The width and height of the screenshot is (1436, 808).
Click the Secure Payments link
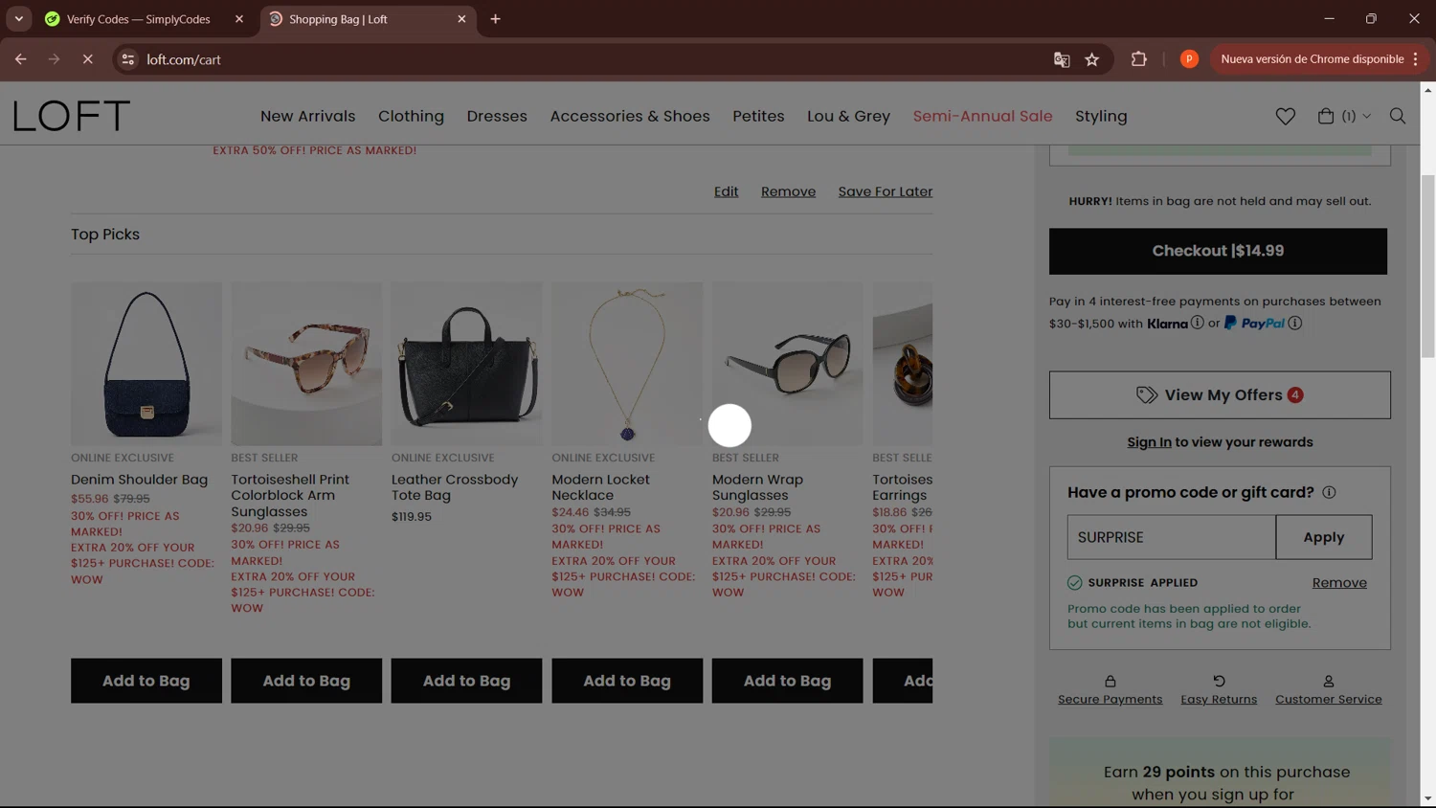(1111, 699)
